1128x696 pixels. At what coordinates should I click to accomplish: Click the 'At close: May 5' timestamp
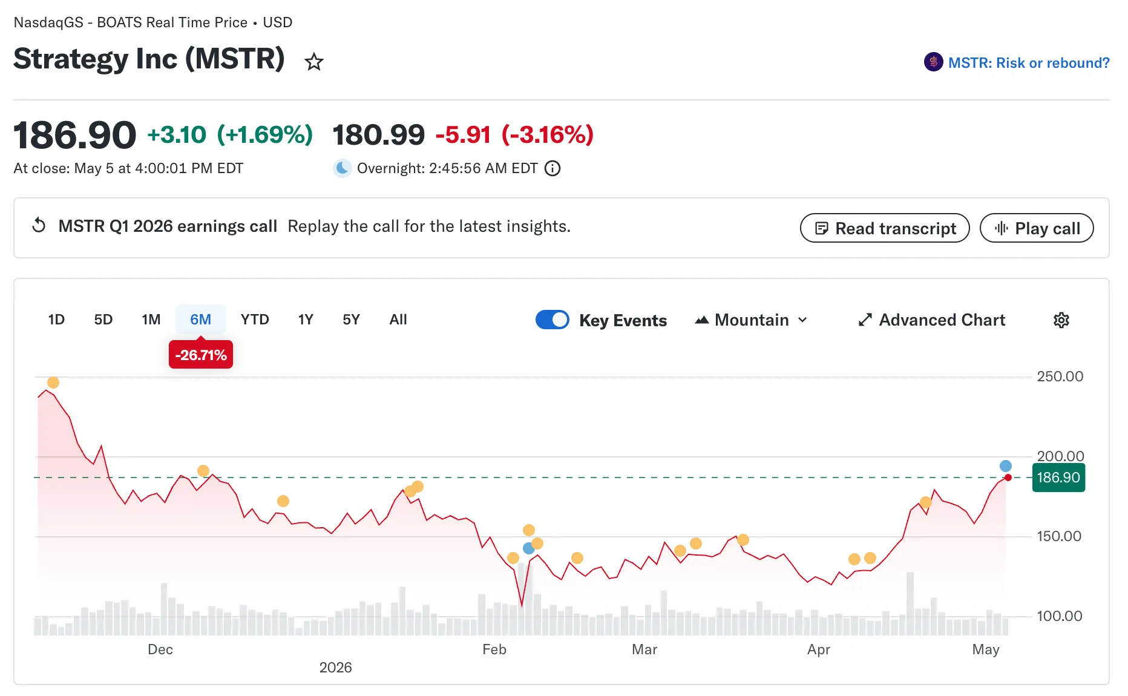pyautogui.click(x=128, y=168)
